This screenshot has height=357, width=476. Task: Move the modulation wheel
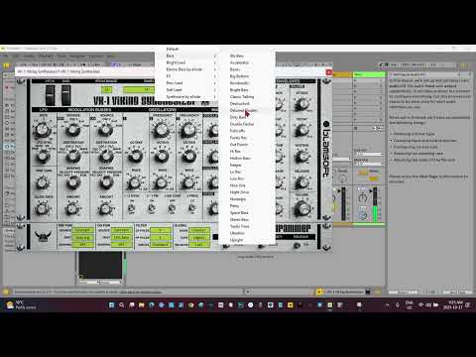(x=66, y=95)
